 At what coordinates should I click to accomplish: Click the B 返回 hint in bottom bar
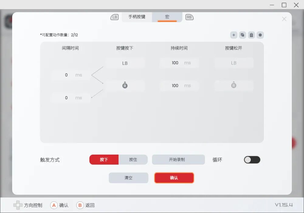click(85, 205)
